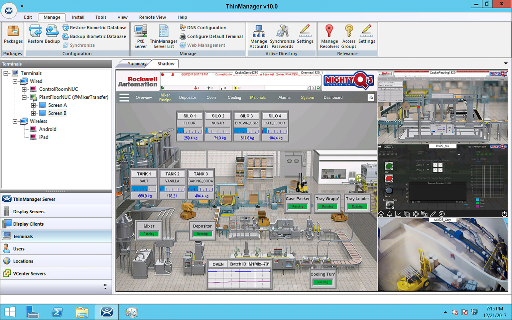Screen dimensions: 512x320
Task: Click the Synchronize Passwords icon
Action: tap(282, 35)
